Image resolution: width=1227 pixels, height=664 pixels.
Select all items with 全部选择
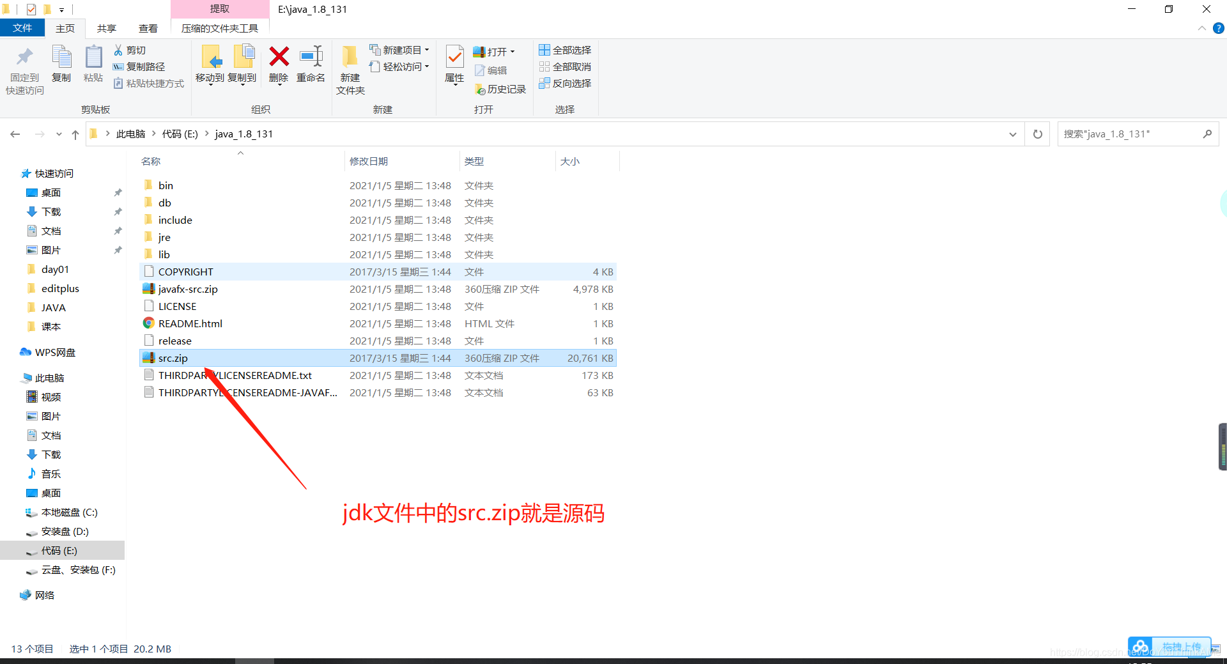tap(565, 49)
